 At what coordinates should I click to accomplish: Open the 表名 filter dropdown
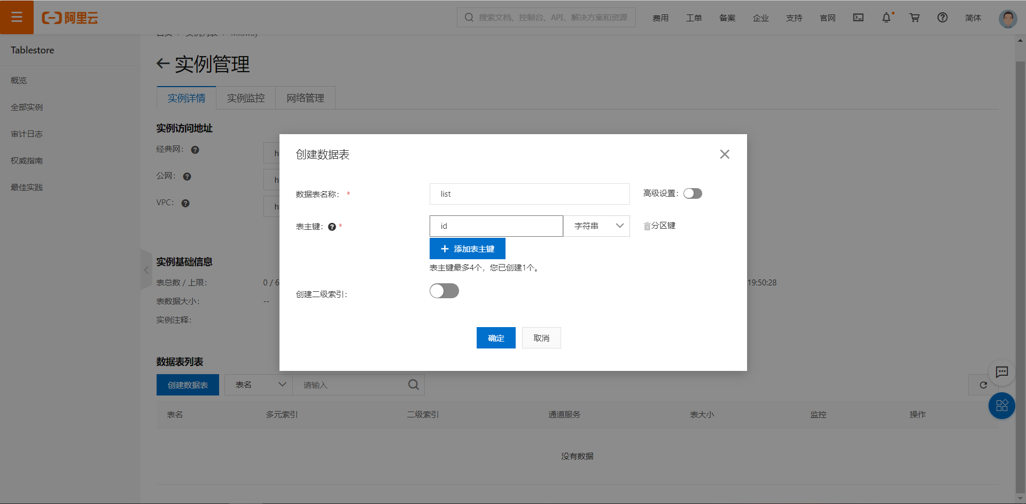point(259,385)
